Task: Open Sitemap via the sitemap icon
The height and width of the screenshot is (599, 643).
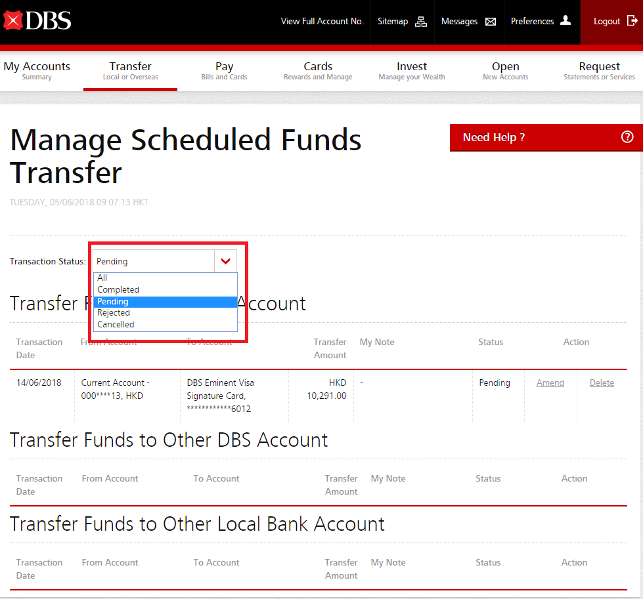Action: coord(421,22)
